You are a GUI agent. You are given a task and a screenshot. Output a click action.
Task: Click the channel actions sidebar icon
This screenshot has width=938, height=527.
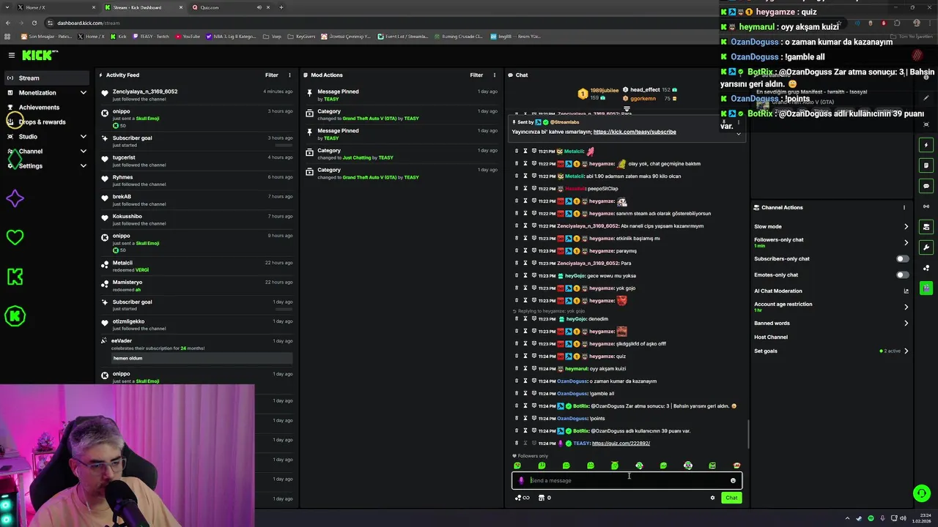(x=926, y=227)
